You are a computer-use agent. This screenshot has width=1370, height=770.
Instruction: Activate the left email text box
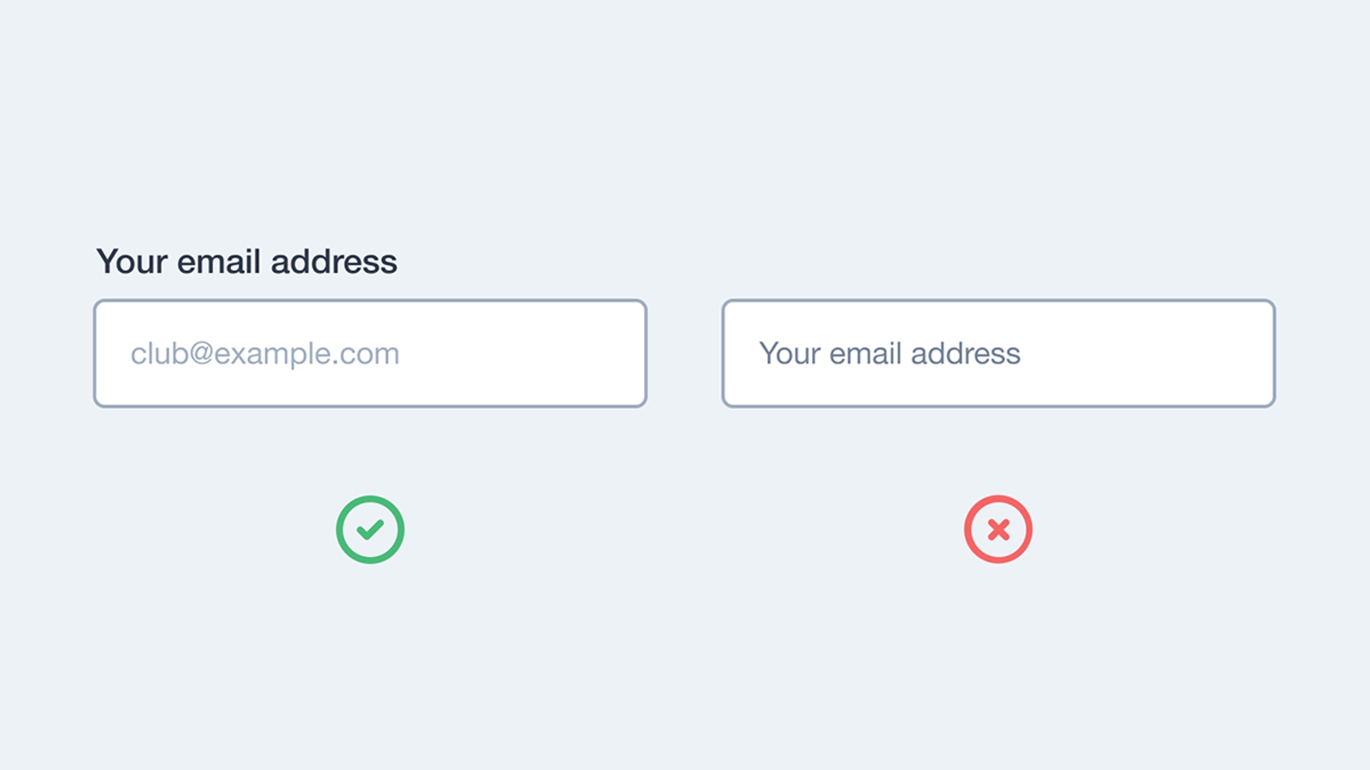(370, 354)
